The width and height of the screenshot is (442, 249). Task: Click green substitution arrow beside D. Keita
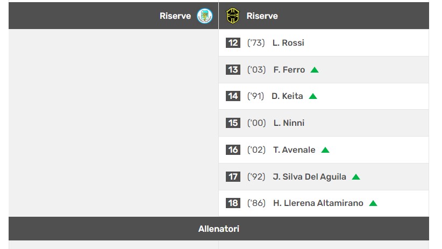tap(313, 96)
